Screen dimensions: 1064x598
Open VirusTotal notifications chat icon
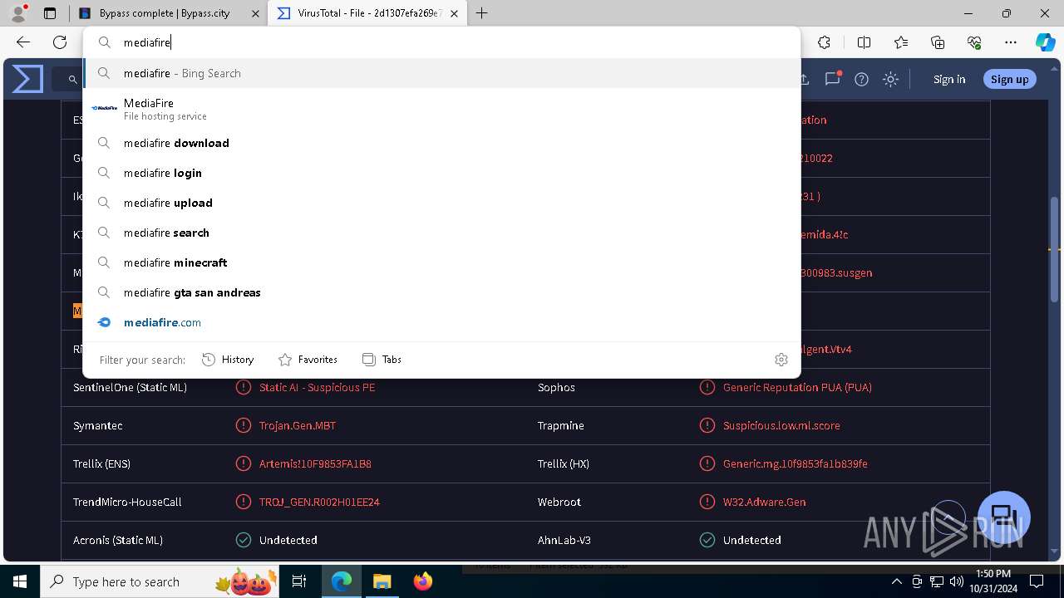(833, 79)
